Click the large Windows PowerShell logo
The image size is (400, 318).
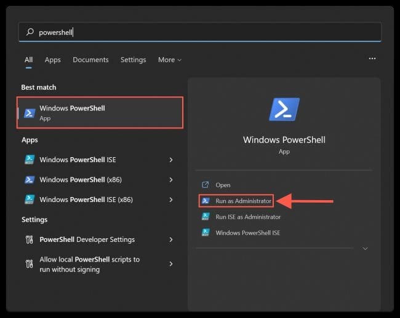pyautogui.click(x=284, y=109)
